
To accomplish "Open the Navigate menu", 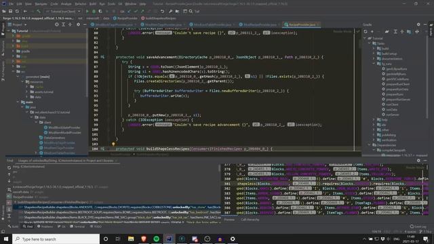I will point(41,4).
